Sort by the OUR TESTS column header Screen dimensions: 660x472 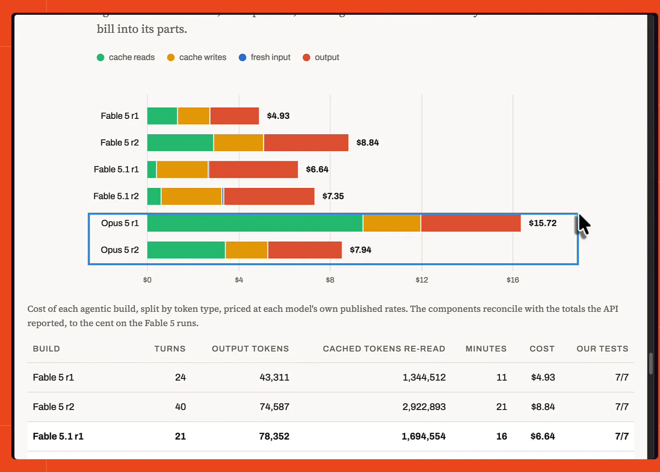pyautogui.click(x=602, y=349)
